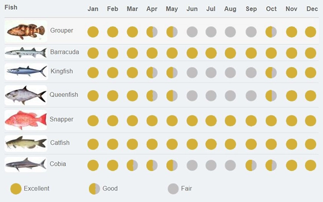This screenshot has width=323, height=202.
Task: Click the Grouper fish image
Action: coord(26,31)
